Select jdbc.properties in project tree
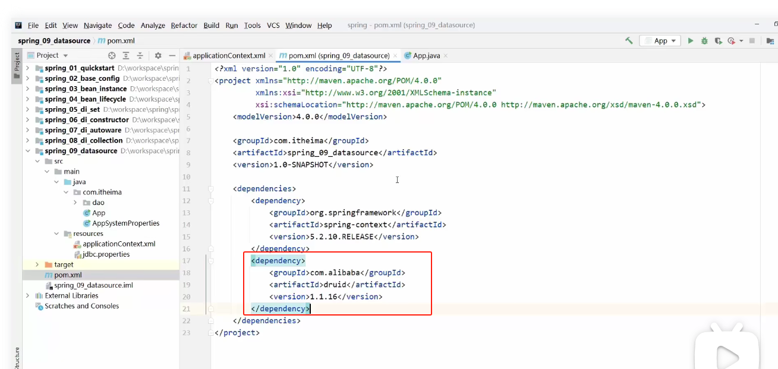Screen dimensions: 778x369 pos(106,254)
